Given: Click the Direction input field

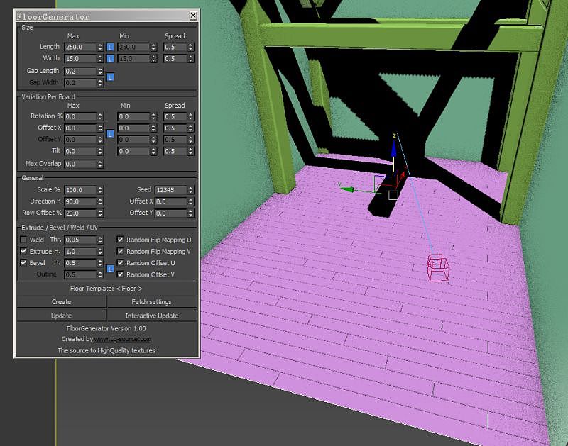Looking at the screenshot, I should point(80,201).
